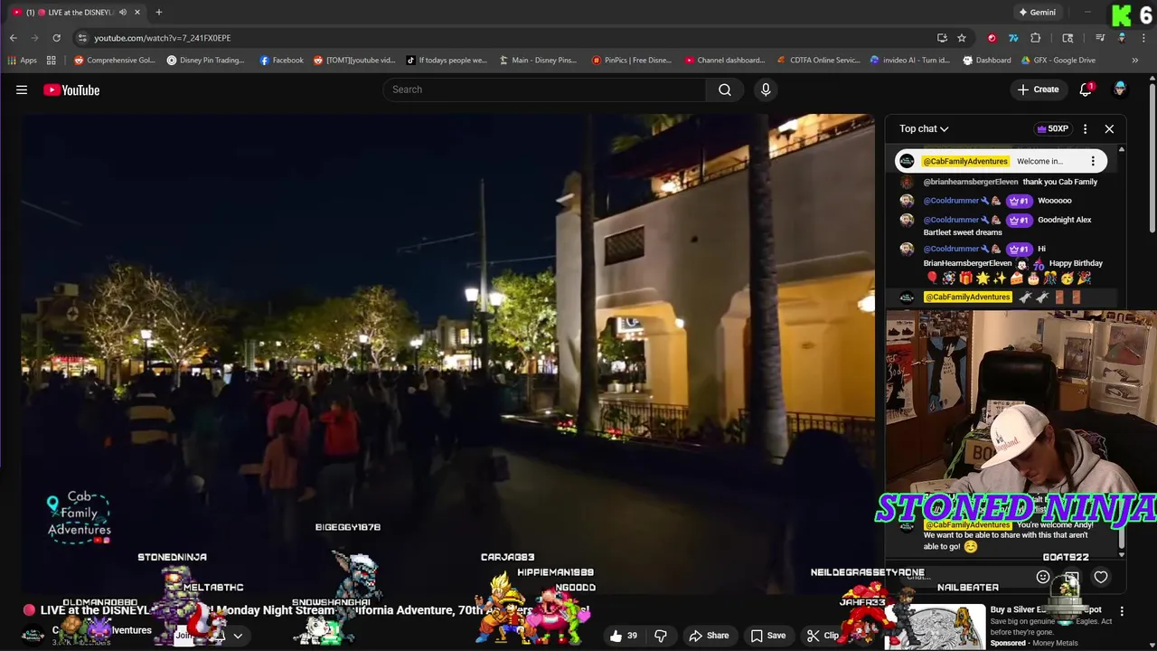
Task: Bookmark this page with the star icon
Action: [962, 38]
